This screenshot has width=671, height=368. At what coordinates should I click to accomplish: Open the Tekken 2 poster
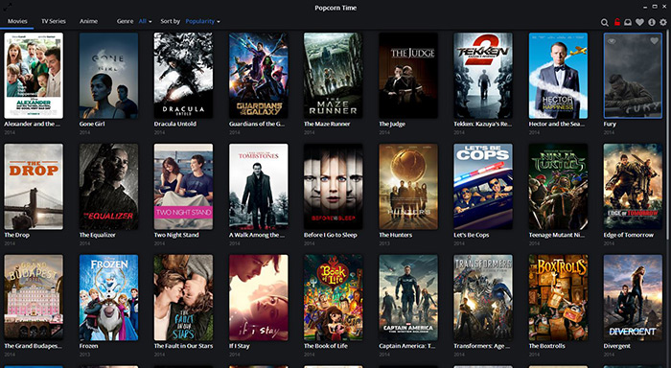click(x=483, y=76)
